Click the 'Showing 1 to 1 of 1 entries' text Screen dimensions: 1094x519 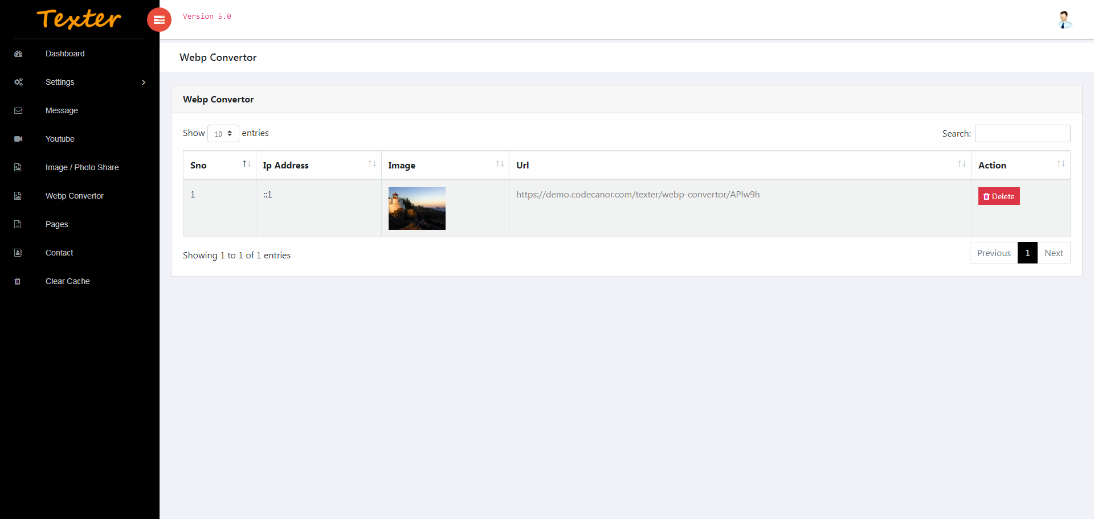click(236, 256)
